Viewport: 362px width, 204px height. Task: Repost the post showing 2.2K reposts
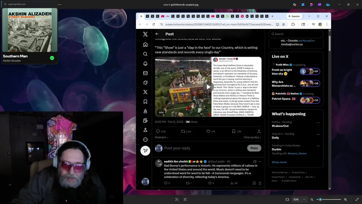pyautogui.click(x=183, y=131)
